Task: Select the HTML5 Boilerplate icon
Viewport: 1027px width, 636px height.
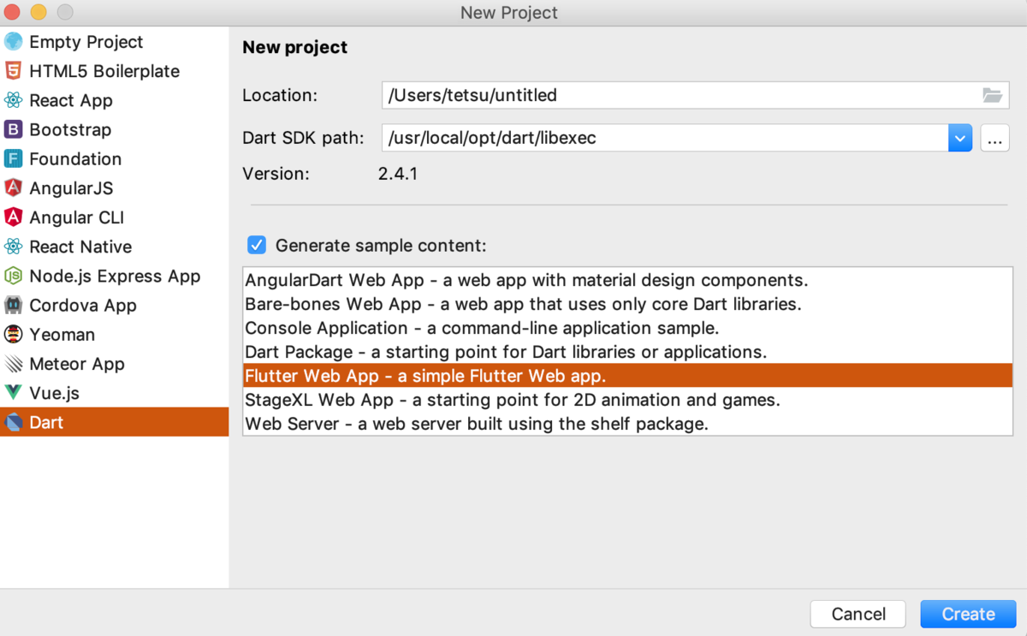Action: point(13,71)
